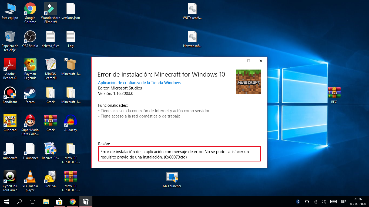Open Papelera de reciclaje
Screen dimensions: 369x207
10,41
